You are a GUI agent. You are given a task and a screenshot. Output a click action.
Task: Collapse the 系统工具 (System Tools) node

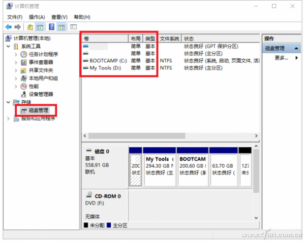tap(8, 47)
